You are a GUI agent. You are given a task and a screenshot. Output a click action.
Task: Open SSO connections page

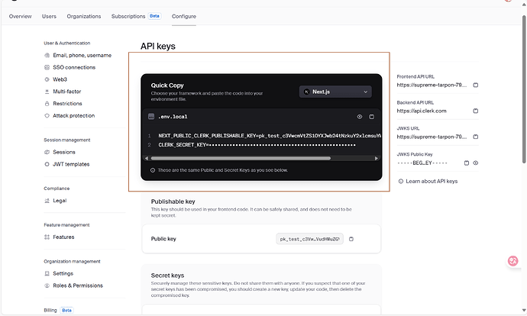(74, 67)
